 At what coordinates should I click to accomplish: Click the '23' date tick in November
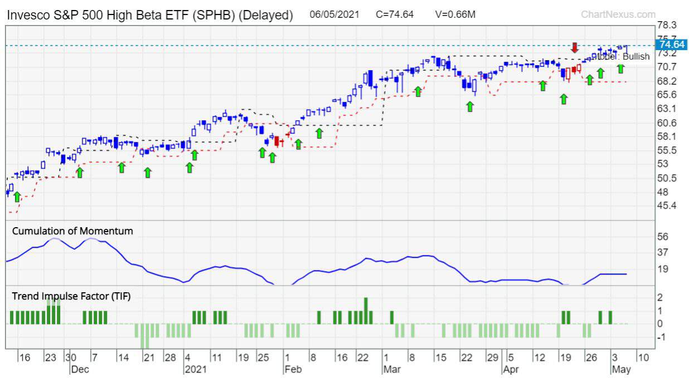click(x=51, y=357)
